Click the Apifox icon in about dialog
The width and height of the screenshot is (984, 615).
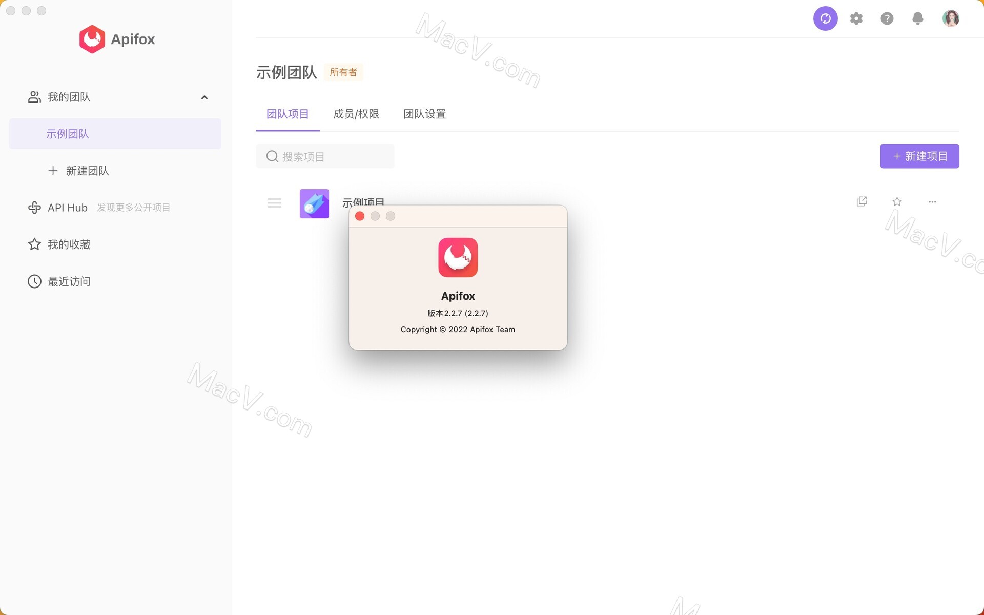[458, 257]
